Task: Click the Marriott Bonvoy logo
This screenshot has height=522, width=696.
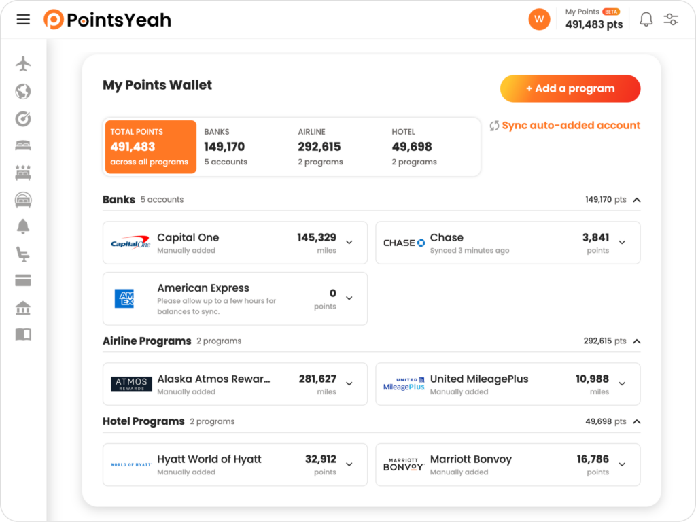Action: (x=404, y=464)
